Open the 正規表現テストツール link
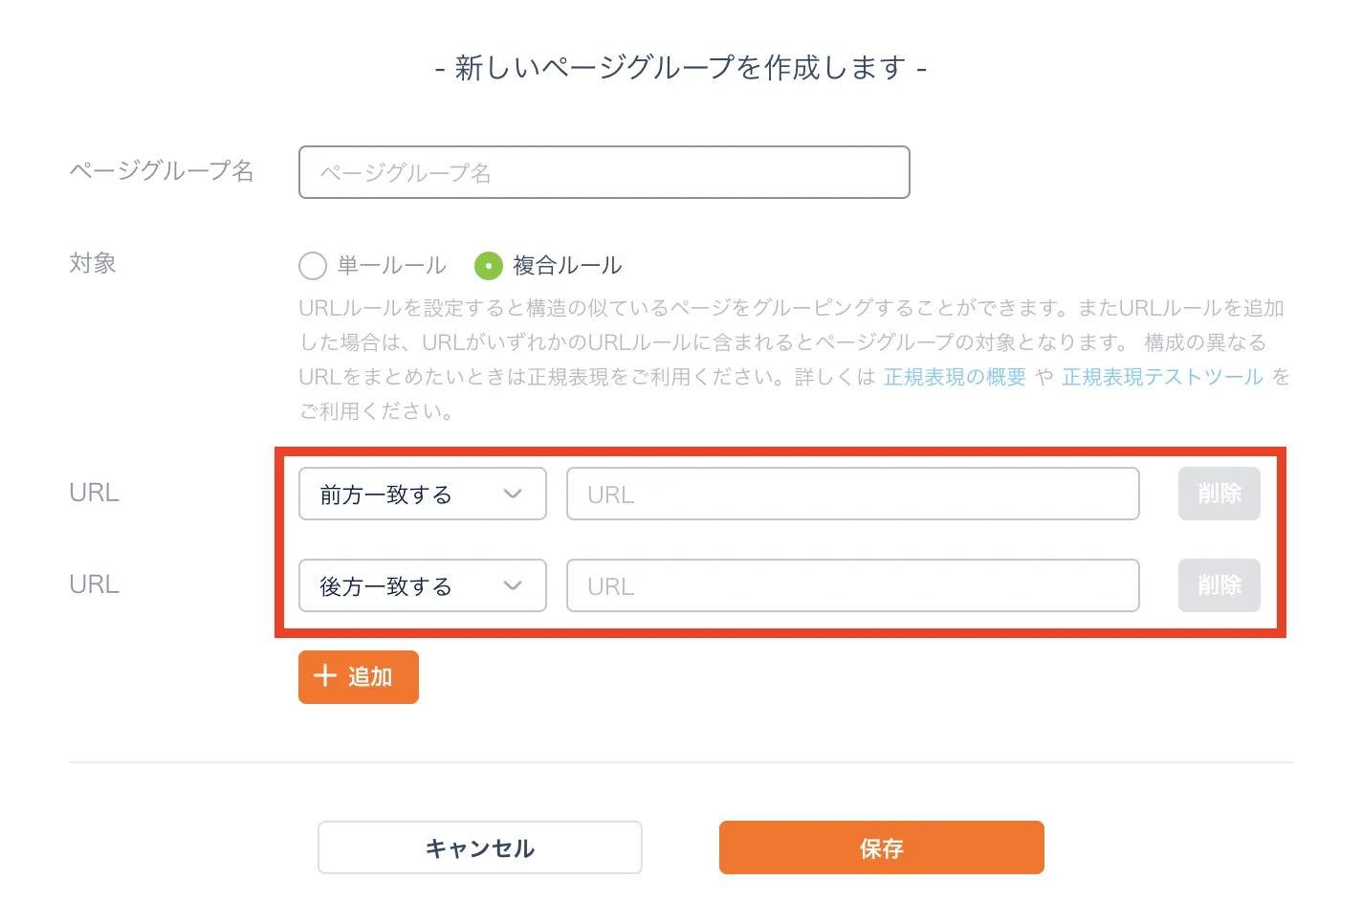Image resolution: width=1362 pixels, height=924 pixels. coord(1162,377)
